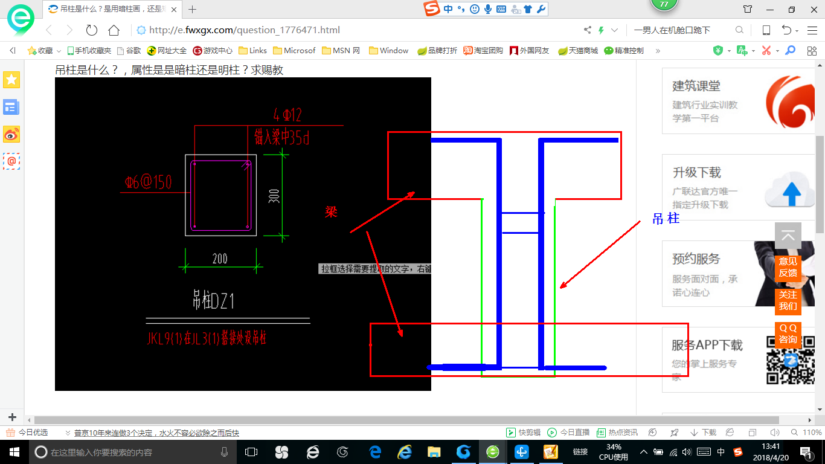Open the 网址大全 bookmark
825x464 pixels.
point(167,51)
